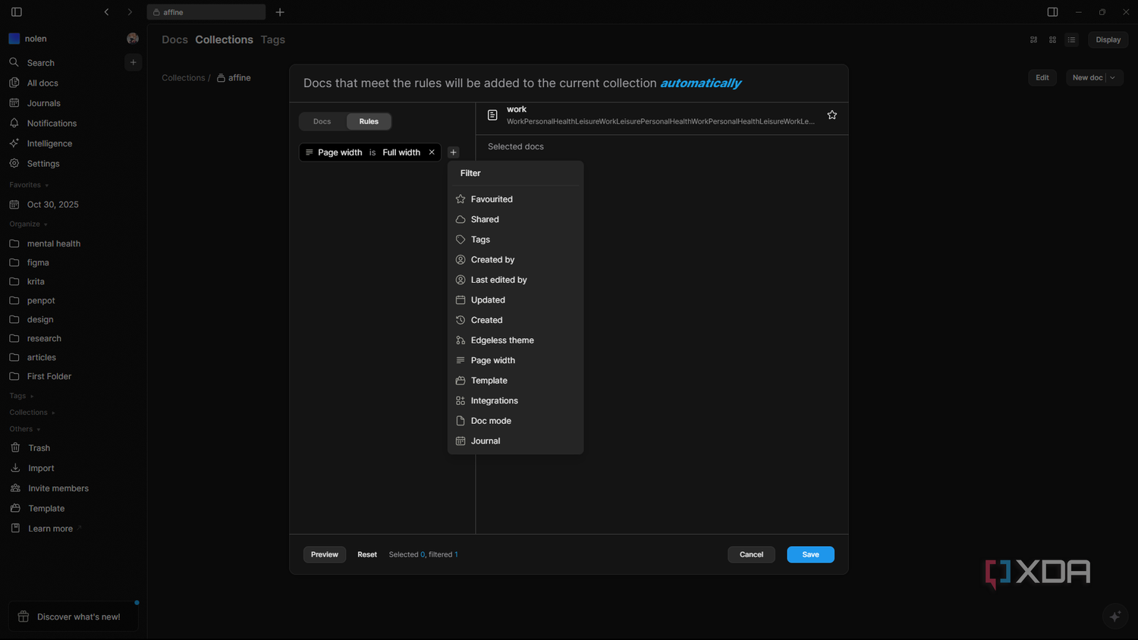Open the Docs header tab
The image size is (1138, 640).
tap(174, 39)
